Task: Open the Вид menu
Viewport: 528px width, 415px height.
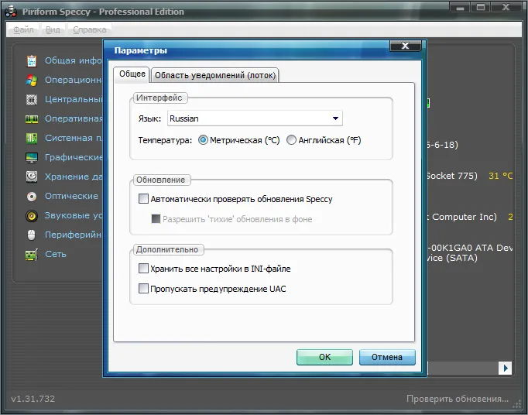Action: tap(53, 29)
